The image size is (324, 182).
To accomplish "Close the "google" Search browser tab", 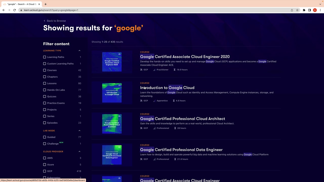I will click(x=39, y=4).
